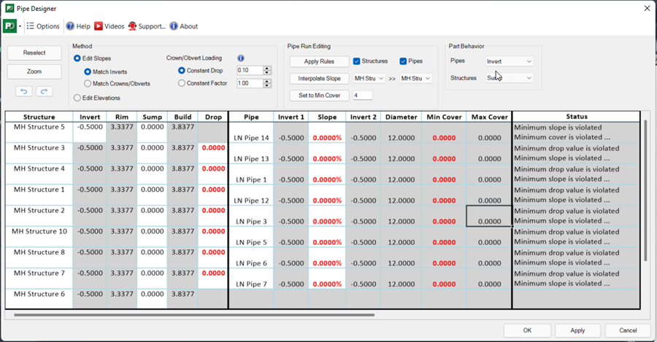
Task: Click the Apply Rules button
Action: [x=319, y=61]
